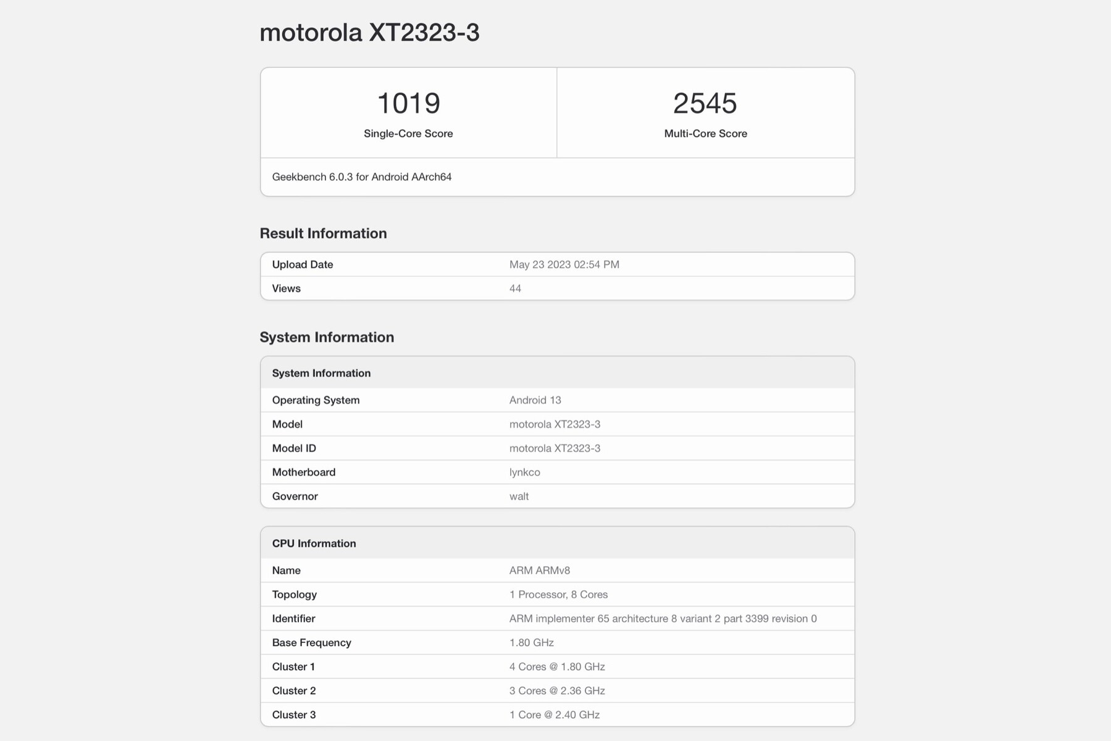Click the Views count 44

(515, 288)
